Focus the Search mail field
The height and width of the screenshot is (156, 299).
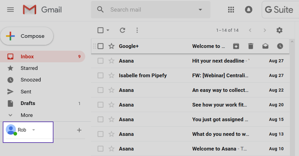151,9
